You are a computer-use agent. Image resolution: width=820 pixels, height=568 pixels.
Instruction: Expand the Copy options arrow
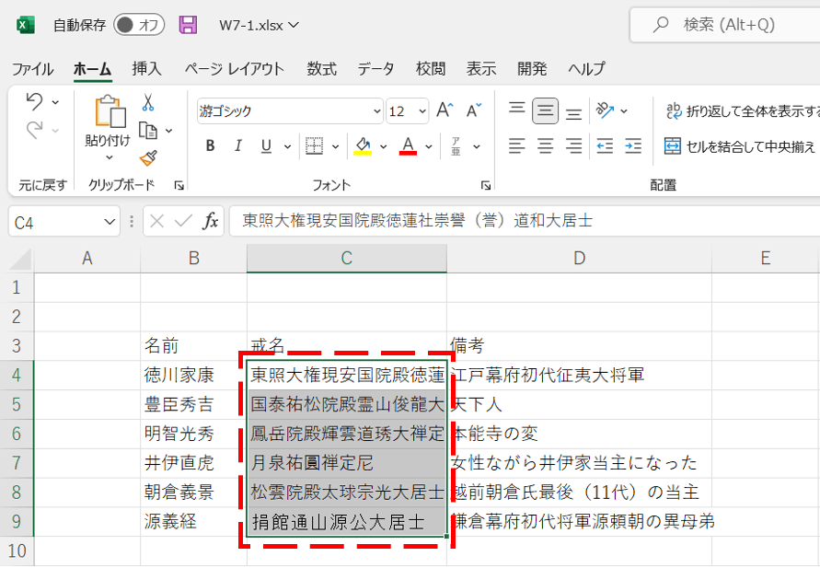169,131
